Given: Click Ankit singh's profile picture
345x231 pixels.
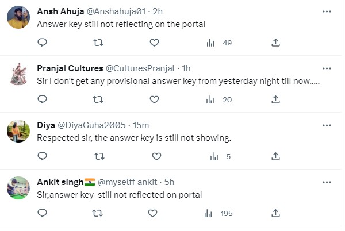Looking at the screenshot, I should [x=18, y=188].
